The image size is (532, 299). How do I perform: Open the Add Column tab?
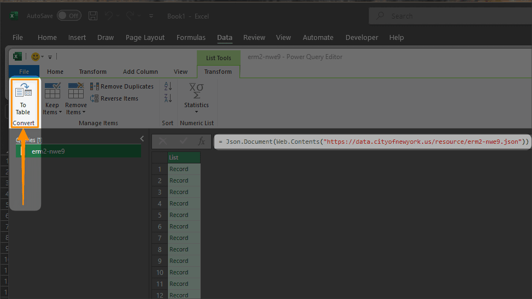[141, 72]
